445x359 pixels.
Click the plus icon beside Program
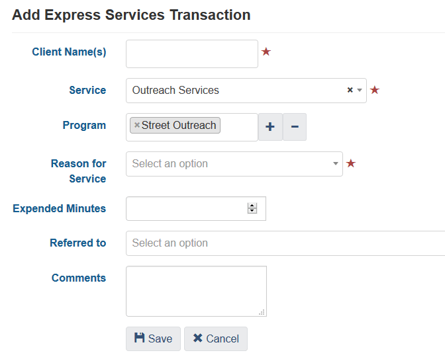pos(270,127)
